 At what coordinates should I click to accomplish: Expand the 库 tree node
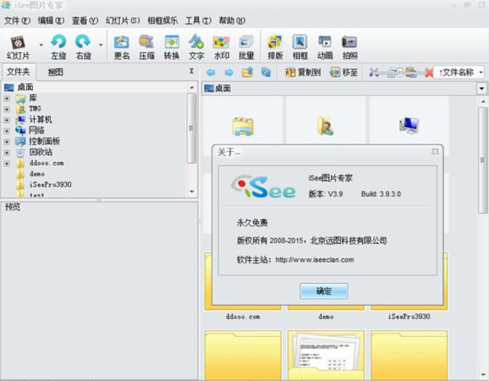tap(7, 99)
